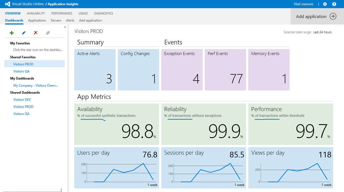Viewport: 344px width, 192px height.
Task: Go to the Servers tab
Action: [56, 20]
